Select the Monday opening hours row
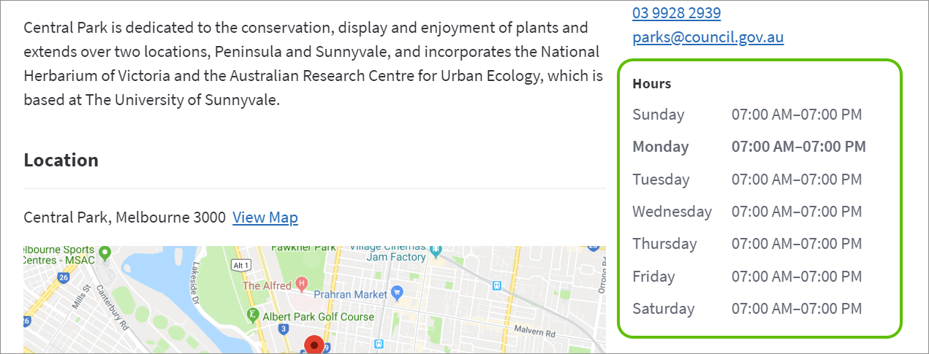This screenshot has height=354, width=929. click(748, 147)
